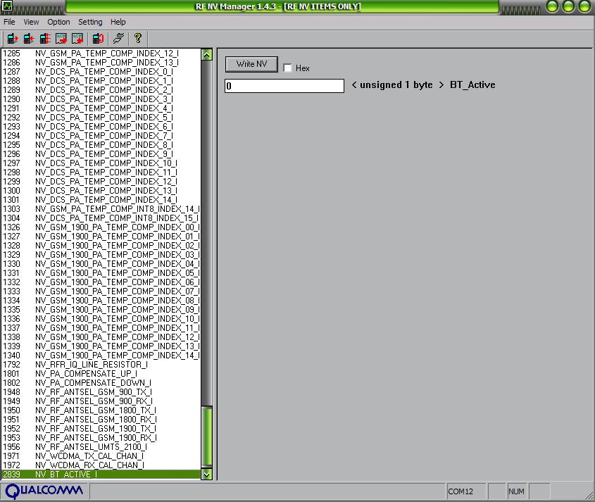Select item 1340 NV_GSM_1900_PA_TEMP_COMP_INDEX_14_I

[x=101, y=356]
